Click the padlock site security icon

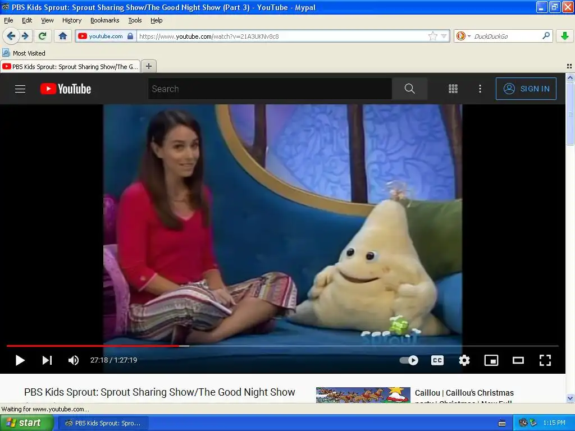pos(130,36)
